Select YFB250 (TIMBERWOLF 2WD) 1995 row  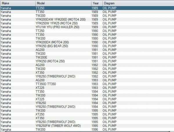[x=87, y=122]
